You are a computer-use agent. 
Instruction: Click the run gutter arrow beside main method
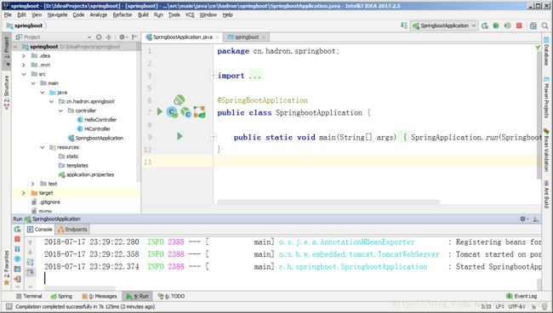tap(180, 136)
